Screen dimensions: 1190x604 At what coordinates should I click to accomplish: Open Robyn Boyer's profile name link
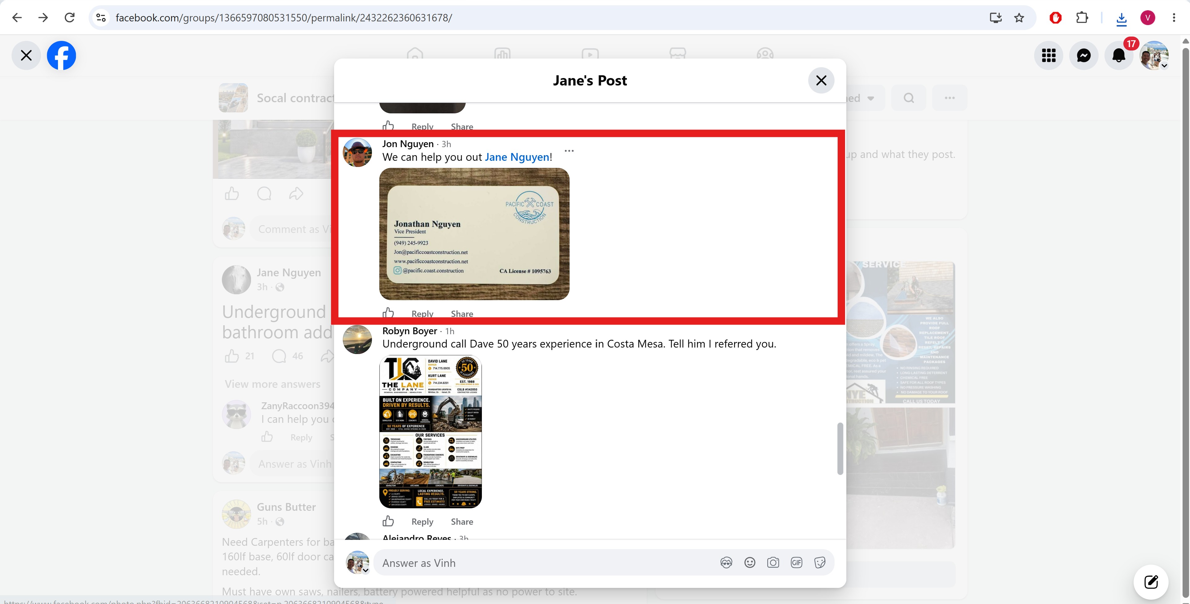pyautogui.click(x=410, y=331)
